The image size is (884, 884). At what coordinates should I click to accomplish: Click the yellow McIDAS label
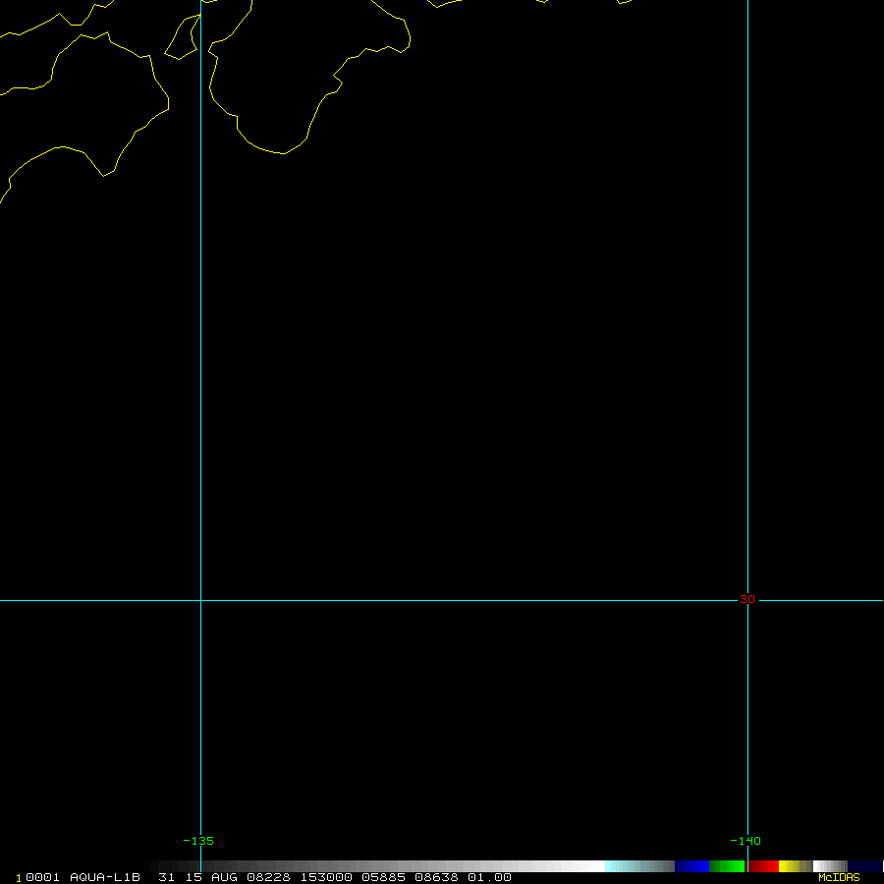[x=838, y=877]
